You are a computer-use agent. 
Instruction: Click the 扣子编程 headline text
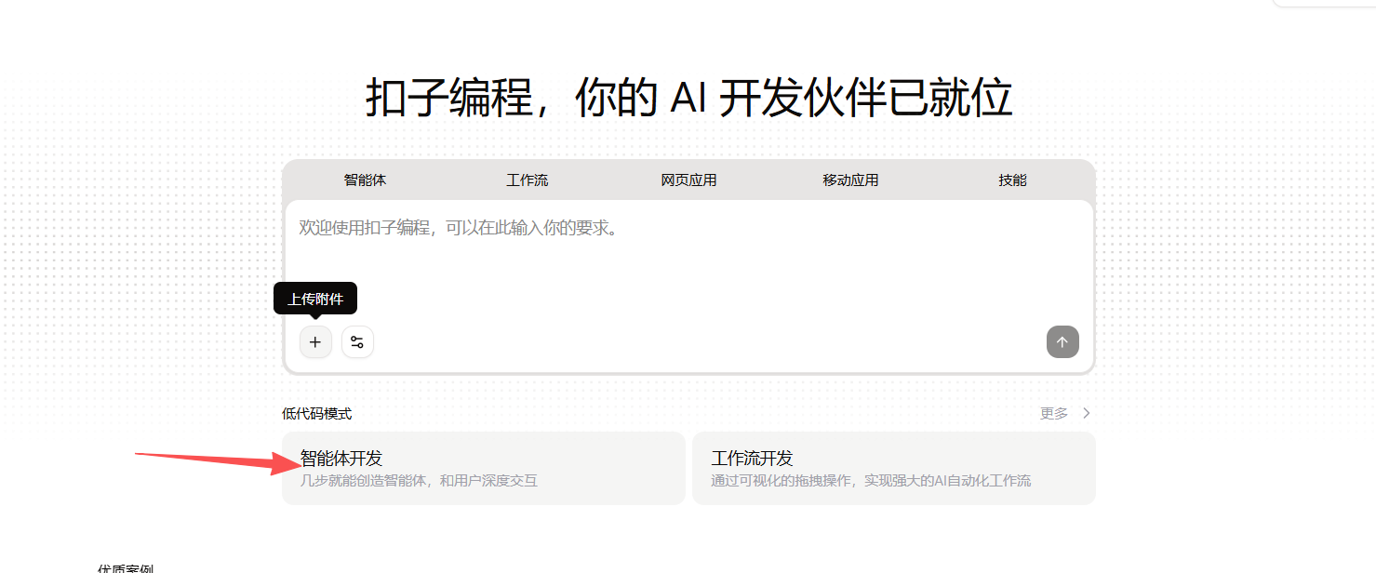pyautogui.click(x=688, y=99)
